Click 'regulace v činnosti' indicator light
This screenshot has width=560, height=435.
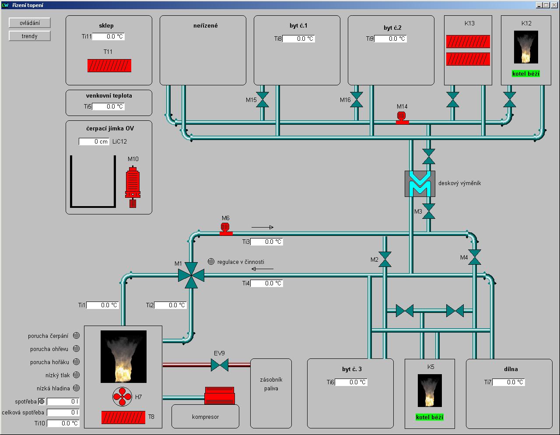coord(211,262)
